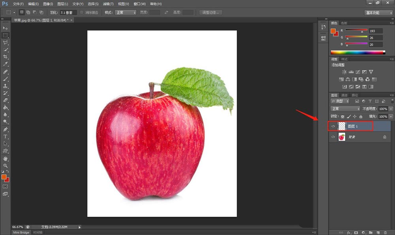395x235 pixels.
Task: Open the collapsed History panel
Action: 324,27
